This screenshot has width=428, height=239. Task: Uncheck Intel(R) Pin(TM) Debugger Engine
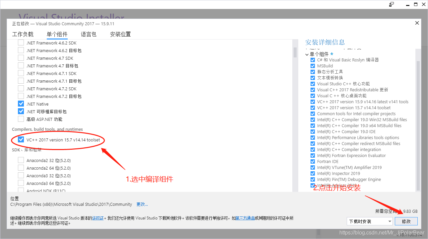click(x=313, y=180)
